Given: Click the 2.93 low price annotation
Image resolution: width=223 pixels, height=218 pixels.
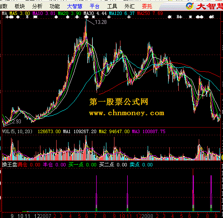Looking at the screenshot, I should [17, 122].
